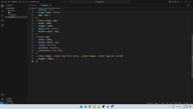Change language mode CSS in status bar
The height and width of the screenshot is (109, 193).
tap(171, 103)
